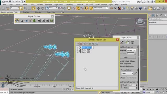Viewport: 167px width, 94px height.
Task: Click the Mirror tool icon
Action: coord(124,8)
